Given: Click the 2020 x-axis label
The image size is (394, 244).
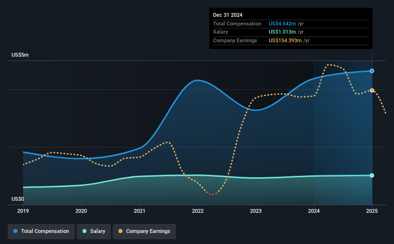Looking at the screenshot, I should (x=81, y=211).
